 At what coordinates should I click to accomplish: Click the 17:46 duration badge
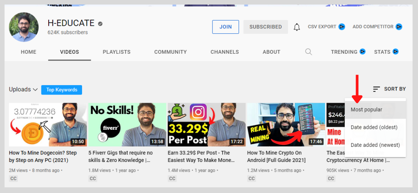click(316, 142)
